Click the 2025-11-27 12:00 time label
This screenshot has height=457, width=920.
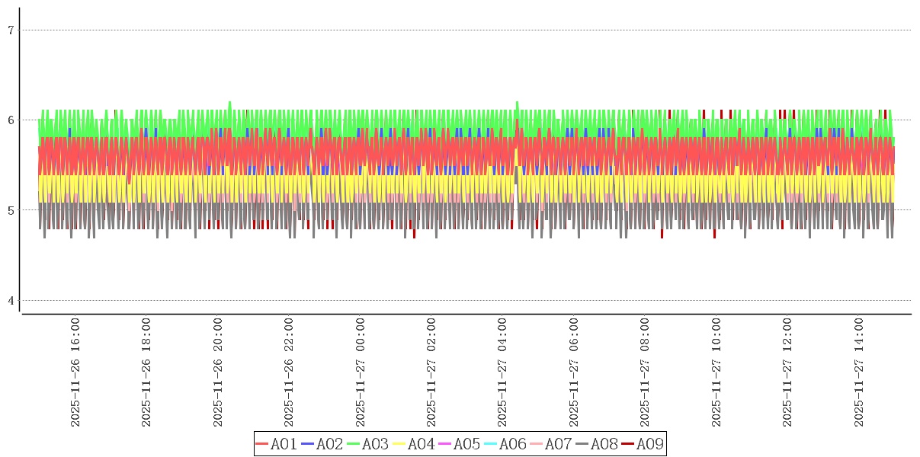coord(787,372)
